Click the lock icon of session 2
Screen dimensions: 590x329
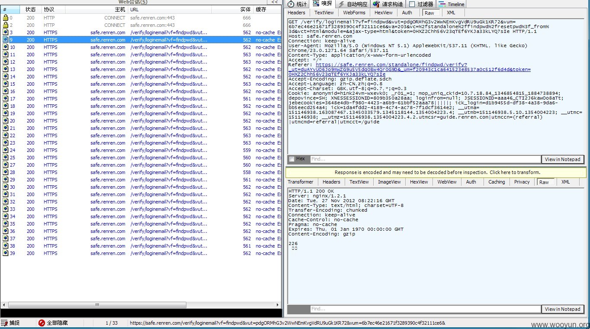(x=6, y=25)
